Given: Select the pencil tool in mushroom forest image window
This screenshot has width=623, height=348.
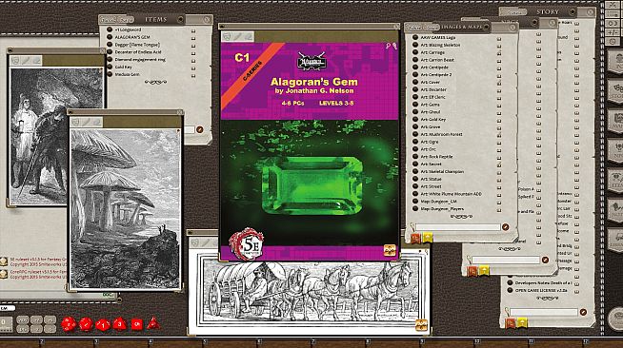Looking at the screenshot, I should (x=87, y=123).
